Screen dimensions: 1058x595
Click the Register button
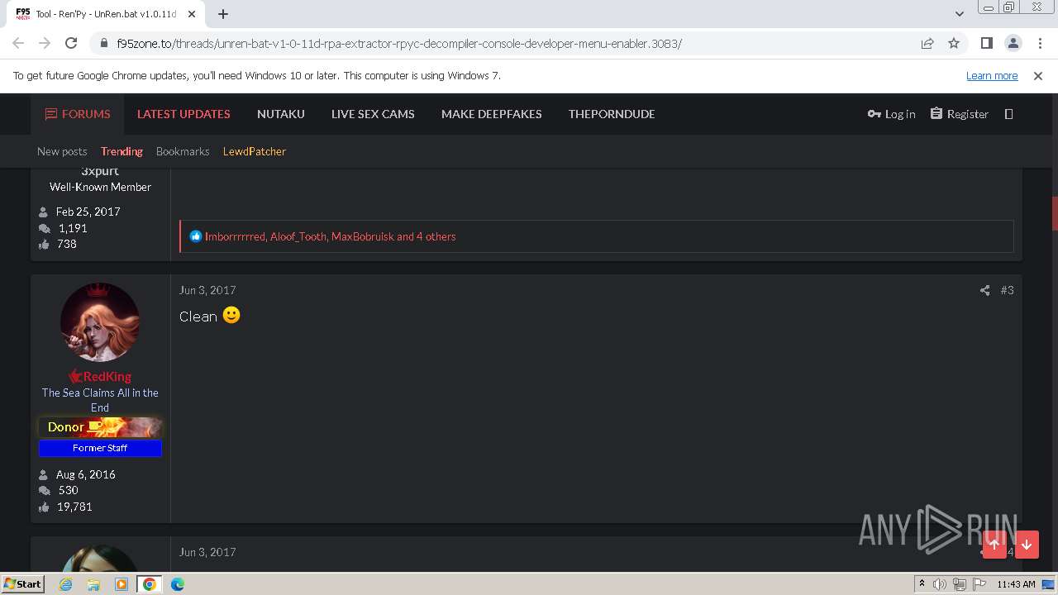click(959, 114)
